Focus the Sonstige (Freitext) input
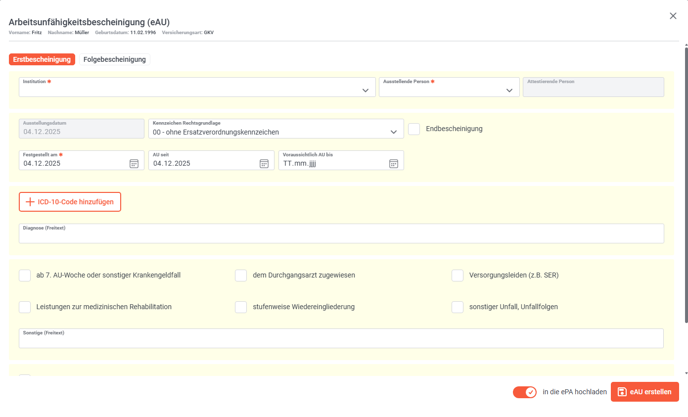Image resolution: width=688 pixels, height=417 pixels. pyautogui.click(x=341, y=341)
